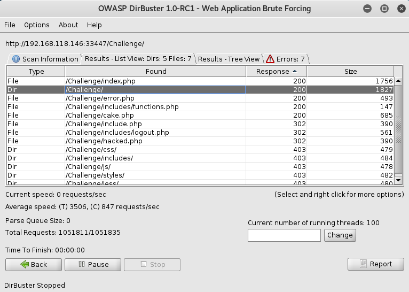Sort by the Found column header
Image resolution: width=409 pixels, height=292 pixels.
tap(155, 71)
